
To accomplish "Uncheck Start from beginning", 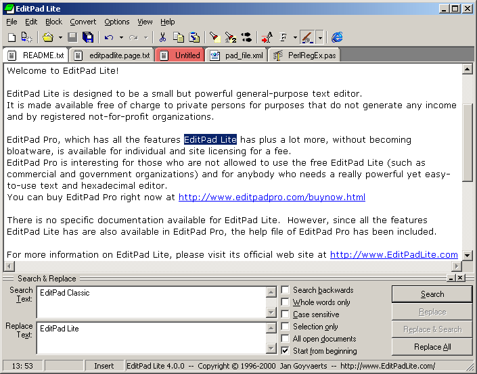I will tap(285, 350).
